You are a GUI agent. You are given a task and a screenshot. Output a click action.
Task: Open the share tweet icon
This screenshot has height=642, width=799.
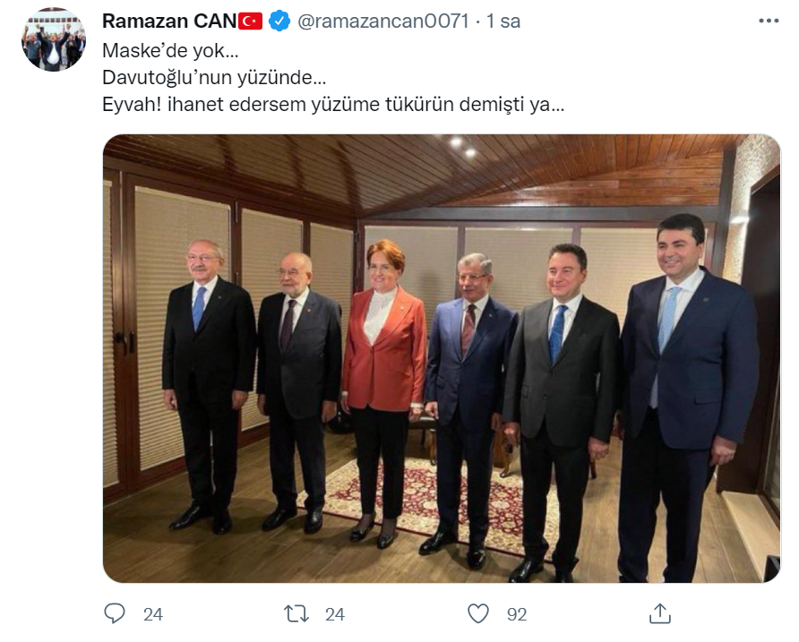pyautogui.click(x=660, y=613)
